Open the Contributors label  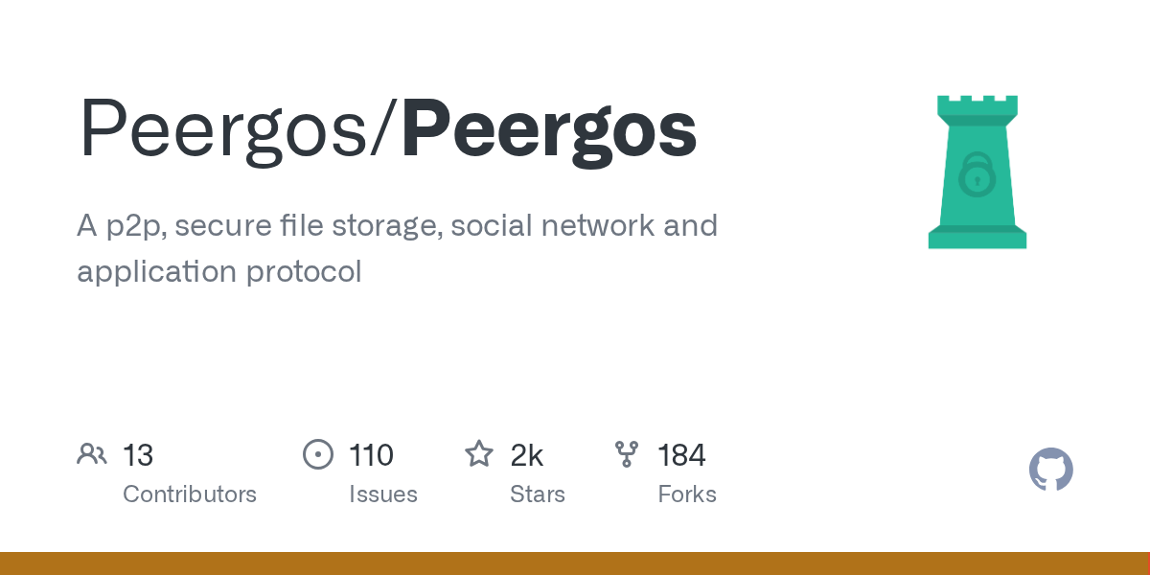(190, 494)
